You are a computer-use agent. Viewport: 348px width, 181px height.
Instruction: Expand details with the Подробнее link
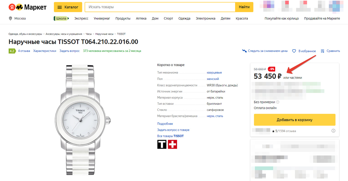165,124
